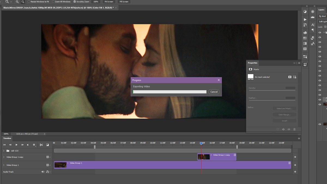
Task: Click the Density value field
Action: tap(290, 88)
